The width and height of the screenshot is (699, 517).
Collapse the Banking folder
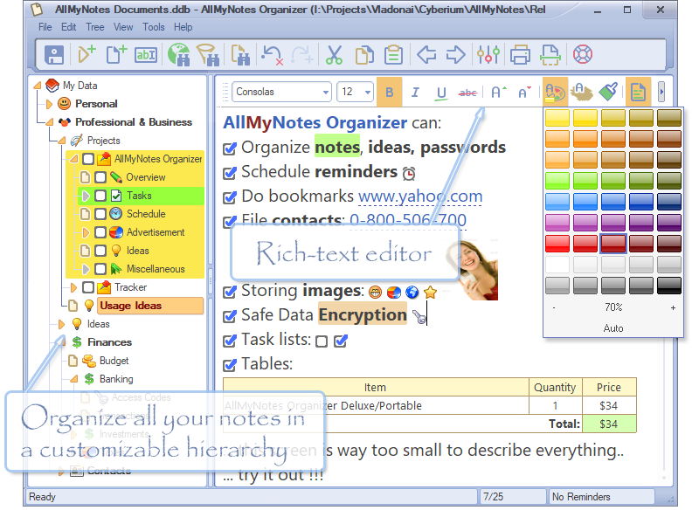coord(74,379)
